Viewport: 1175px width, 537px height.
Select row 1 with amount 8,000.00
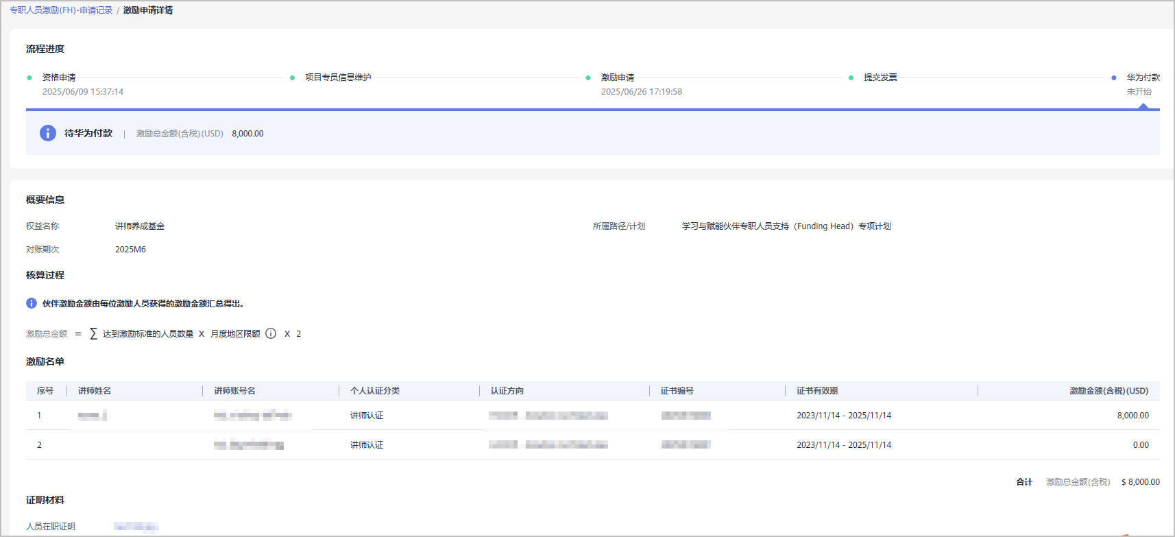[x=592, y=416]
